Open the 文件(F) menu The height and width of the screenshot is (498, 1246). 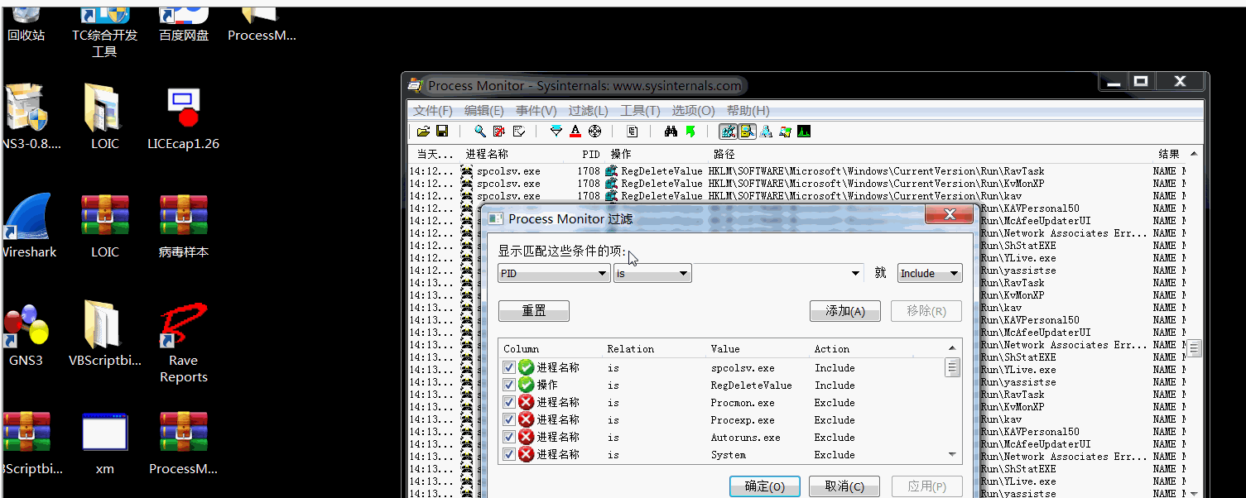(433, 110)
